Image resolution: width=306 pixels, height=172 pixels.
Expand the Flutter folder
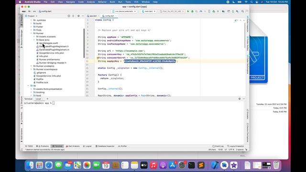[x=31, y=27]
